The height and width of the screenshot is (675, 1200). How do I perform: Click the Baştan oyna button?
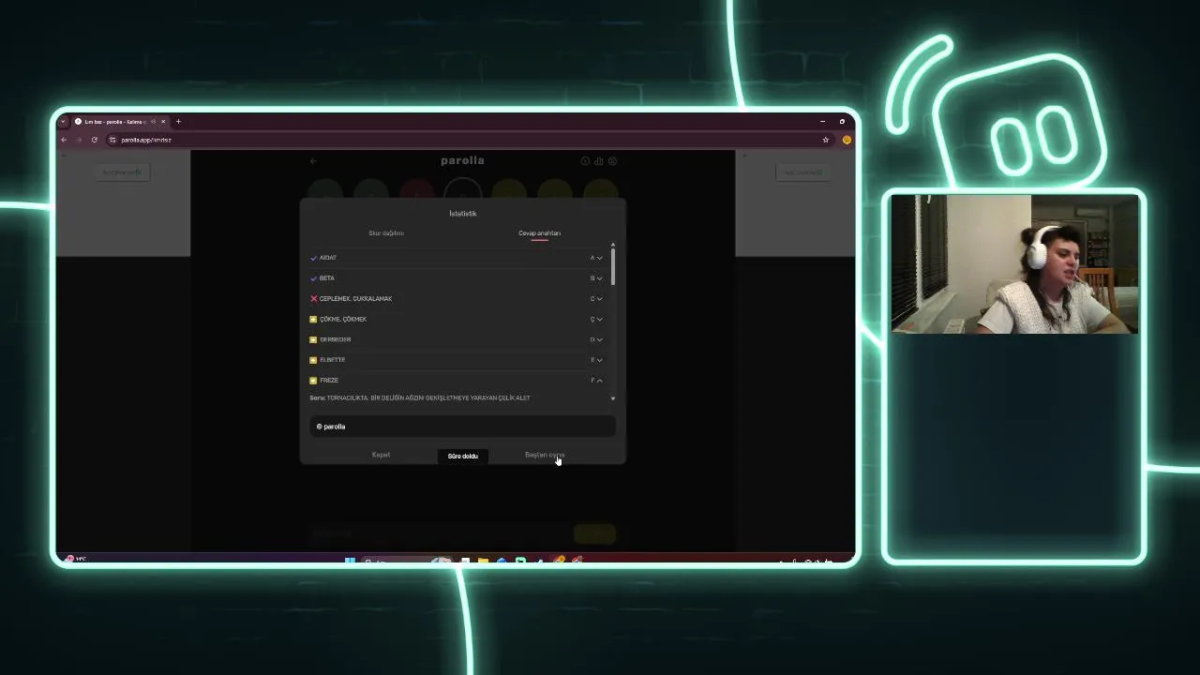545,455
